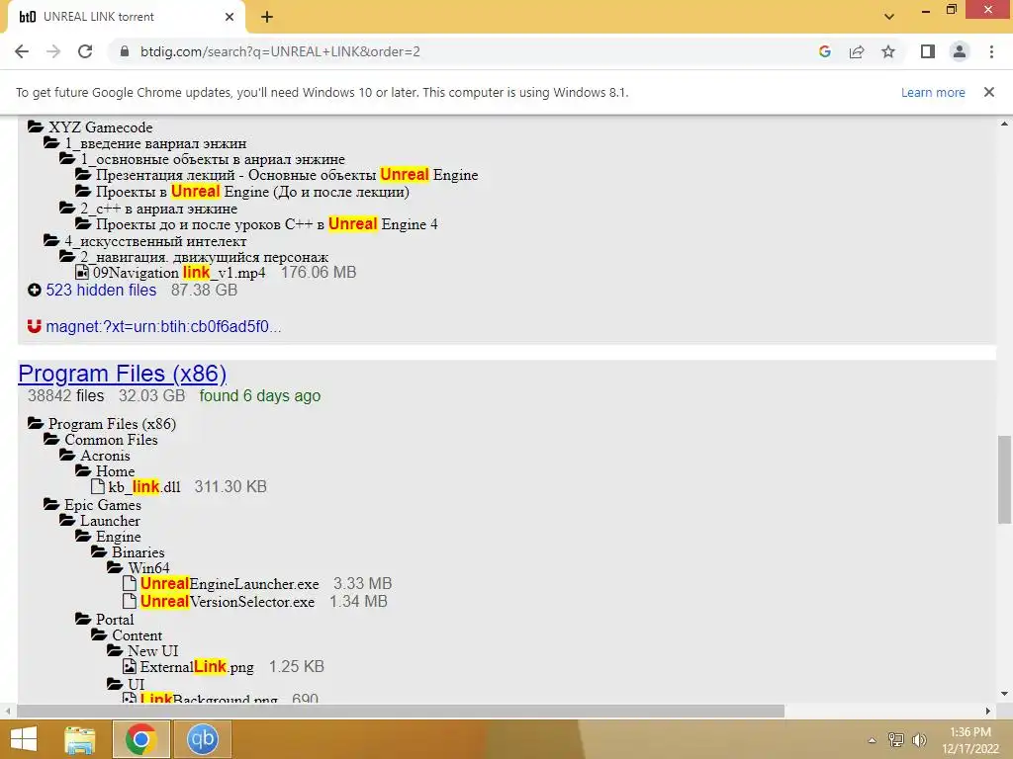Click the horizontal scrollbar right arrow
This screenshot has width=1013, height=759.
(x=988, y=711)
